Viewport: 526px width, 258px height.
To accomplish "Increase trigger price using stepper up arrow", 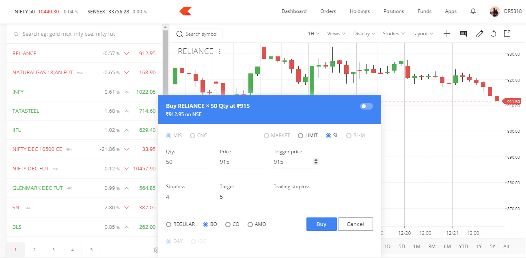I will pyautogui.click(x=316, y=160).
